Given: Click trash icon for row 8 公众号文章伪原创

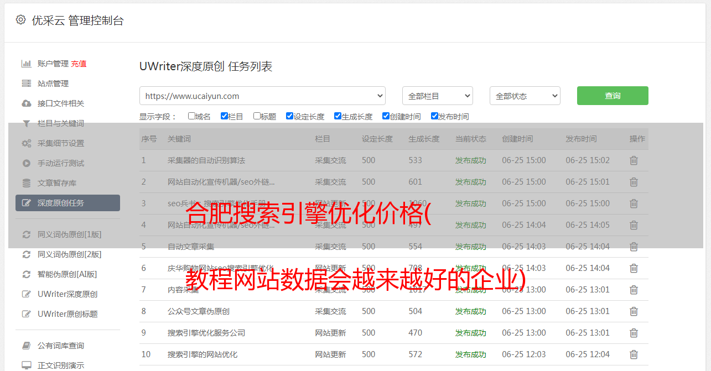Looking at the screenshot, I should click(634, 311).
